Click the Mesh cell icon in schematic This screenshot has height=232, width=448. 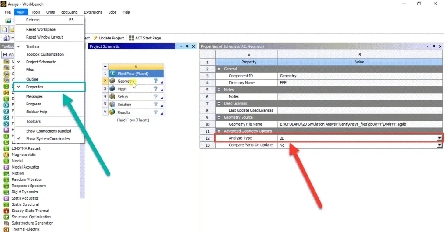[x=112, y=89]
